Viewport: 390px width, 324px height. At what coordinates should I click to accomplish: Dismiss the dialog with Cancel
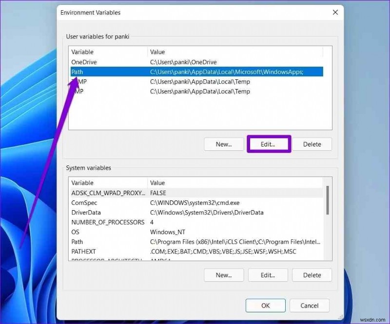click(309, 306)
